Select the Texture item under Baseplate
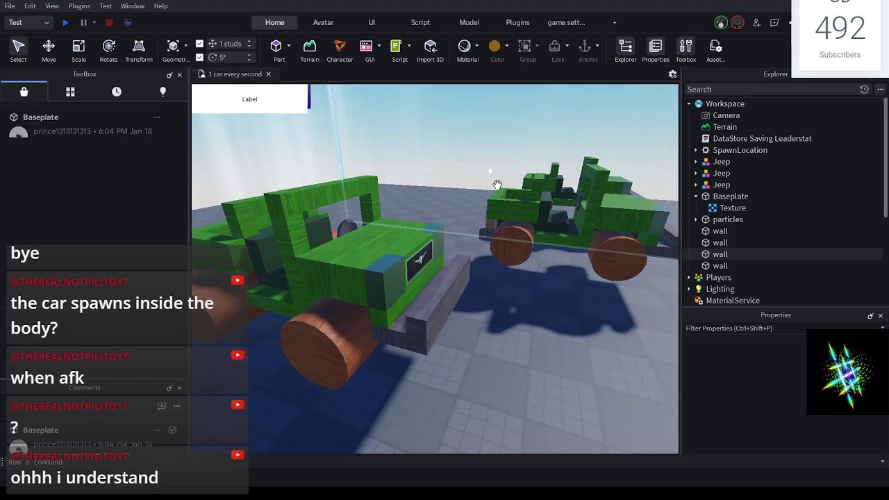Image resolution: width=889 pixels, height=500 pixels. [732, 208]
